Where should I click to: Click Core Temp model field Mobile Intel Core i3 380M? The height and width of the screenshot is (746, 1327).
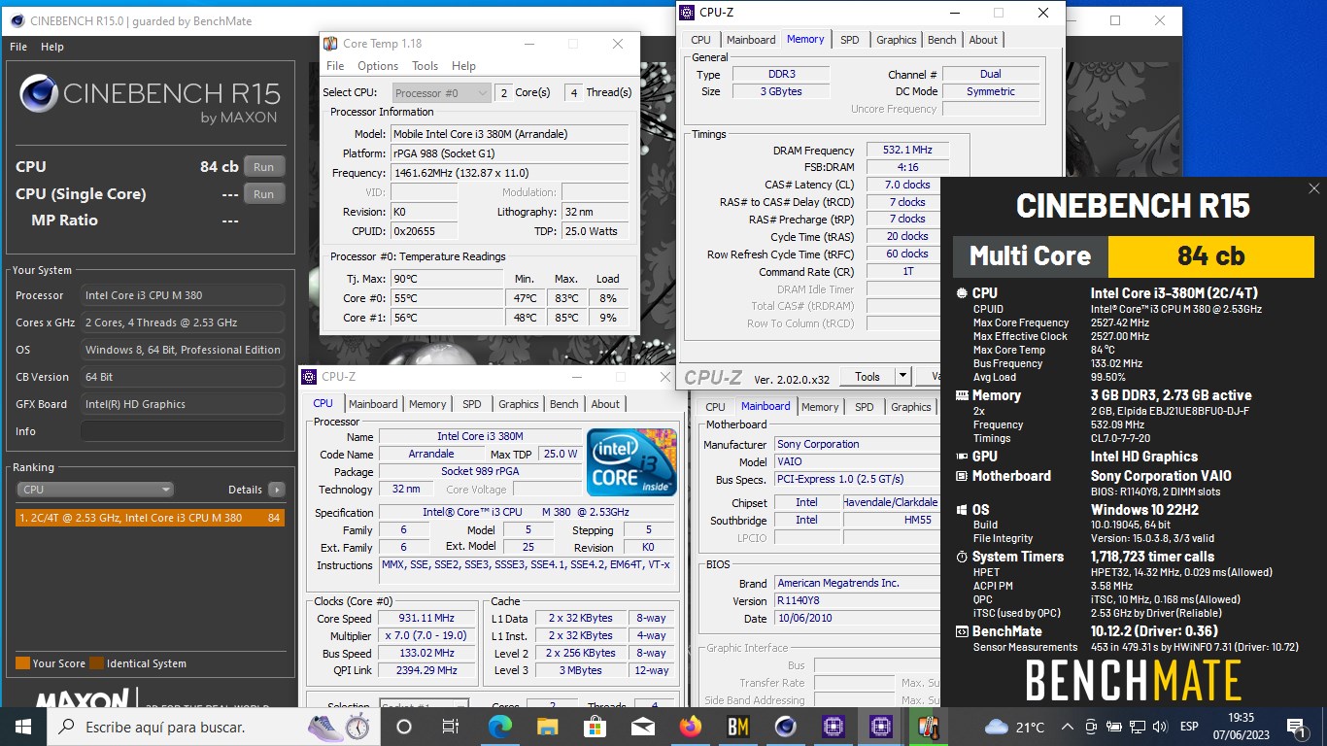tap(510, 134)
